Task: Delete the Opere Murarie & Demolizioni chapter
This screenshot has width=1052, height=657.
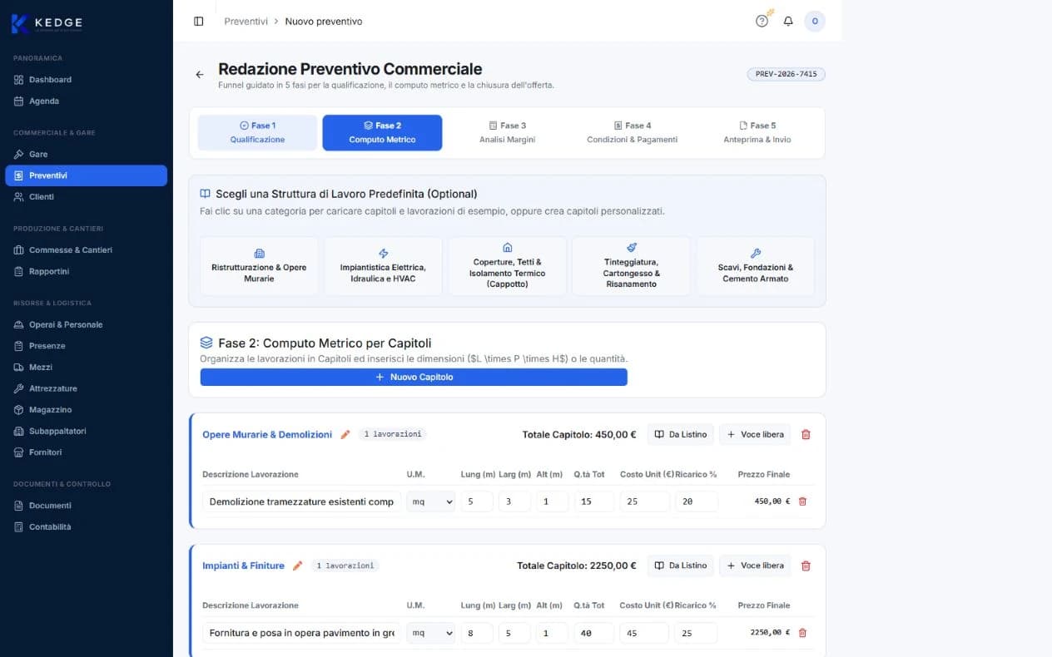Action: tap(806, 434)
